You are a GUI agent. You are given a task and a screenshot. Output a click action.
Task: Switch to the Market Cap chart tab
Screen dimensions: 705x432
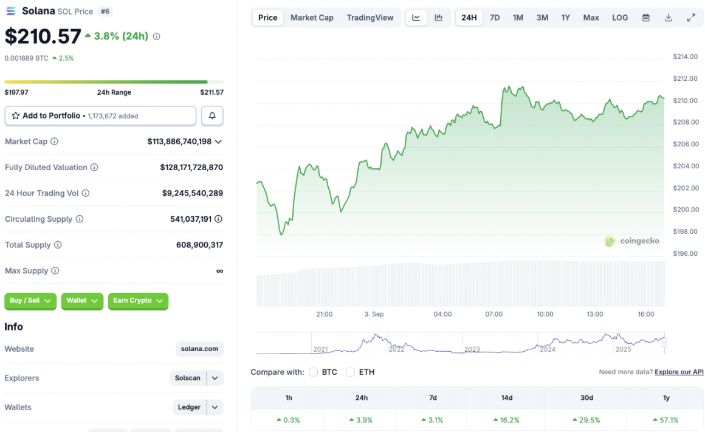click(x=312, y=18)
